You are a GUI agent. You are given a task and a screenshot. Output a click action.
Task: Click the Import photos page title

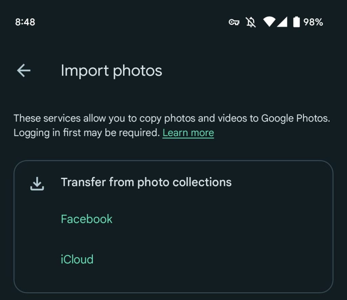pyautogui.click(x=111, y=71)
